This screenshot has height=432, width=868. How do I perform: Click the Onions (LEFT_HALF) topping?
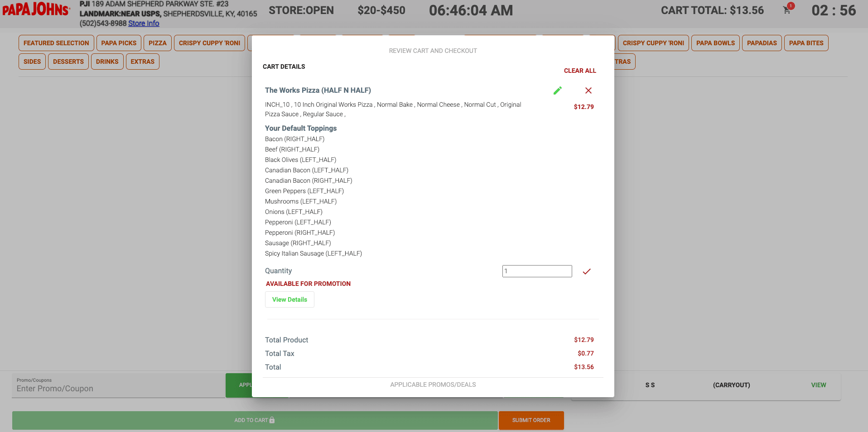tap(294, 212)
